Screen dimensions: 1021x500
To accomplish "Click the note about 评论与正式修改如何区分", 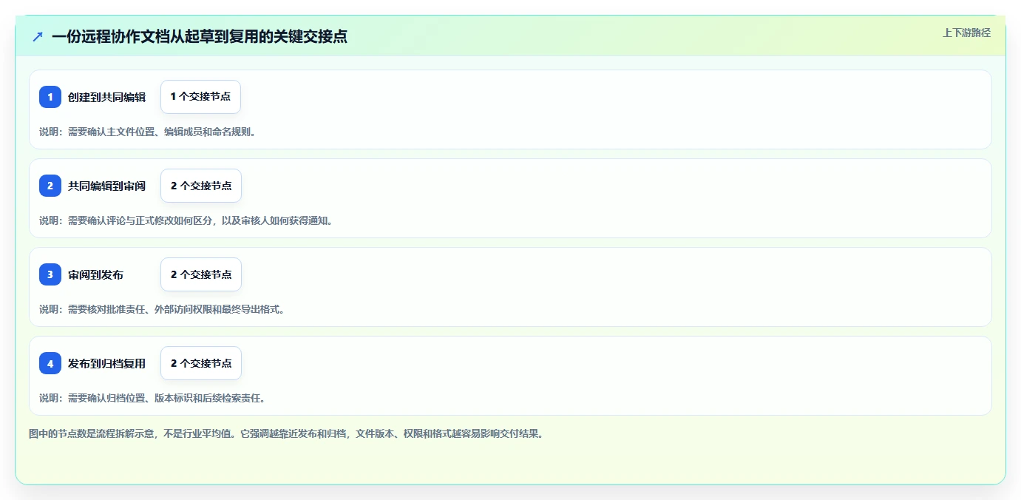I will [x=186, y=220].
